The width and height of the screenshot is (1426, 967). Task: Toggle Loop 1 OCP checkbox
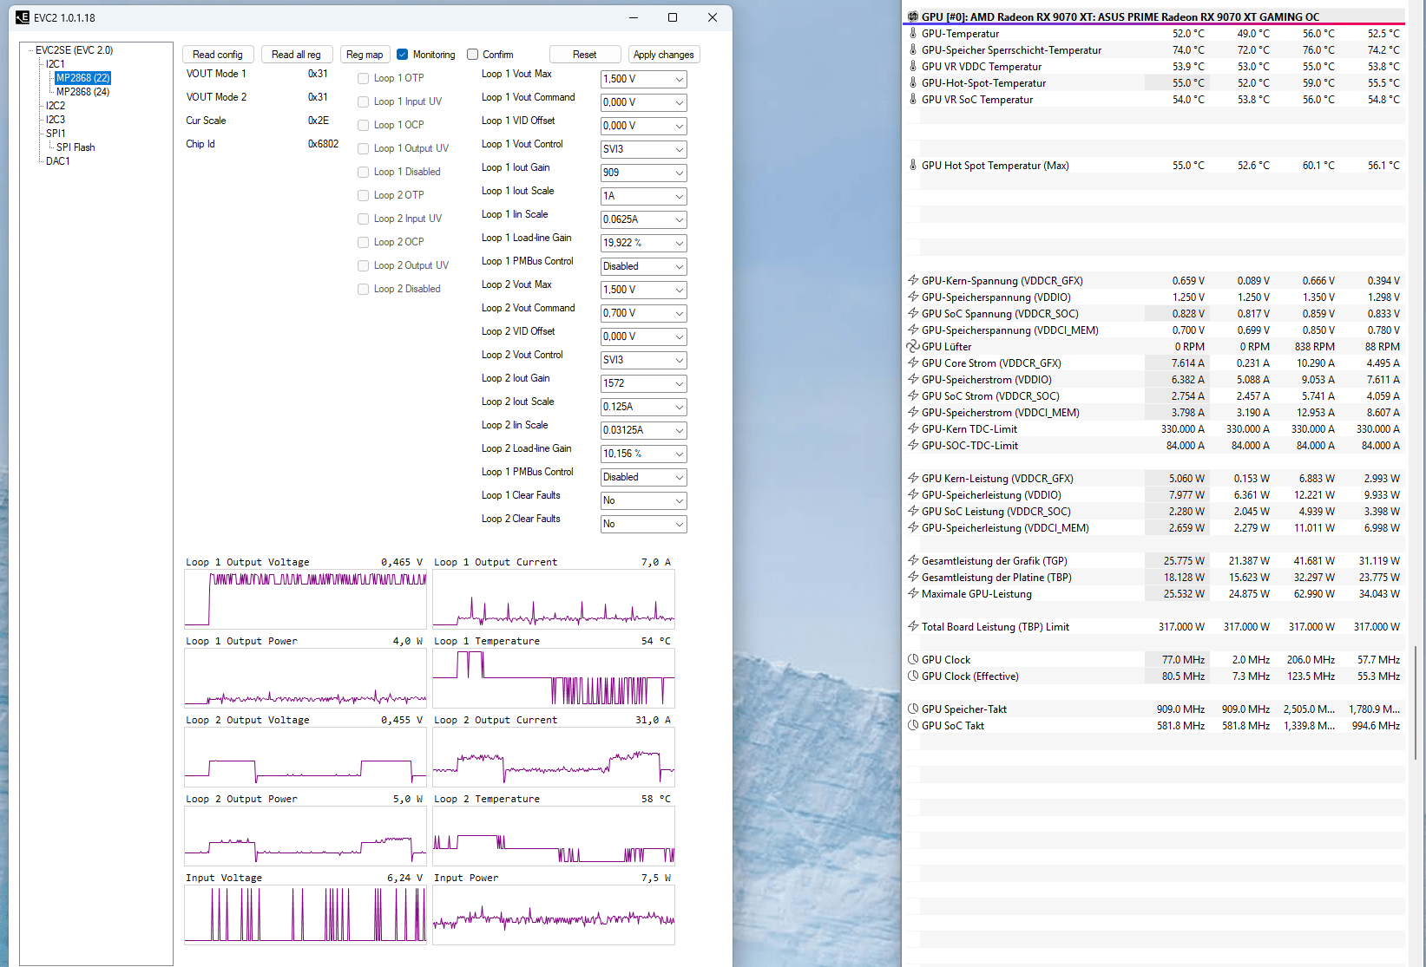pos(364,125)
